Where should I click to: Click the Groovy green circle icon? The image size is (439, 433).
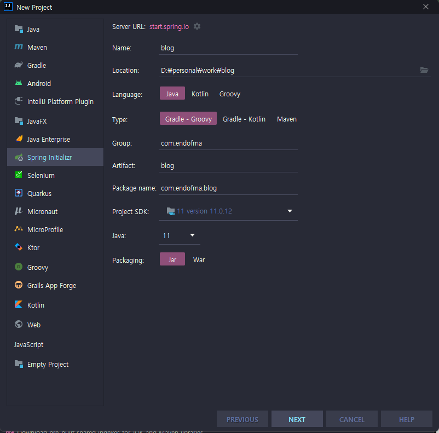[19, 267]
